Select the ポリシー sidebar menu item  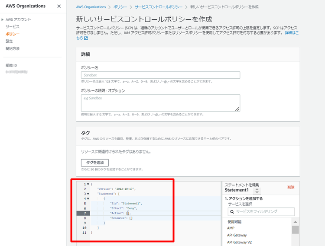click(13, 34)
